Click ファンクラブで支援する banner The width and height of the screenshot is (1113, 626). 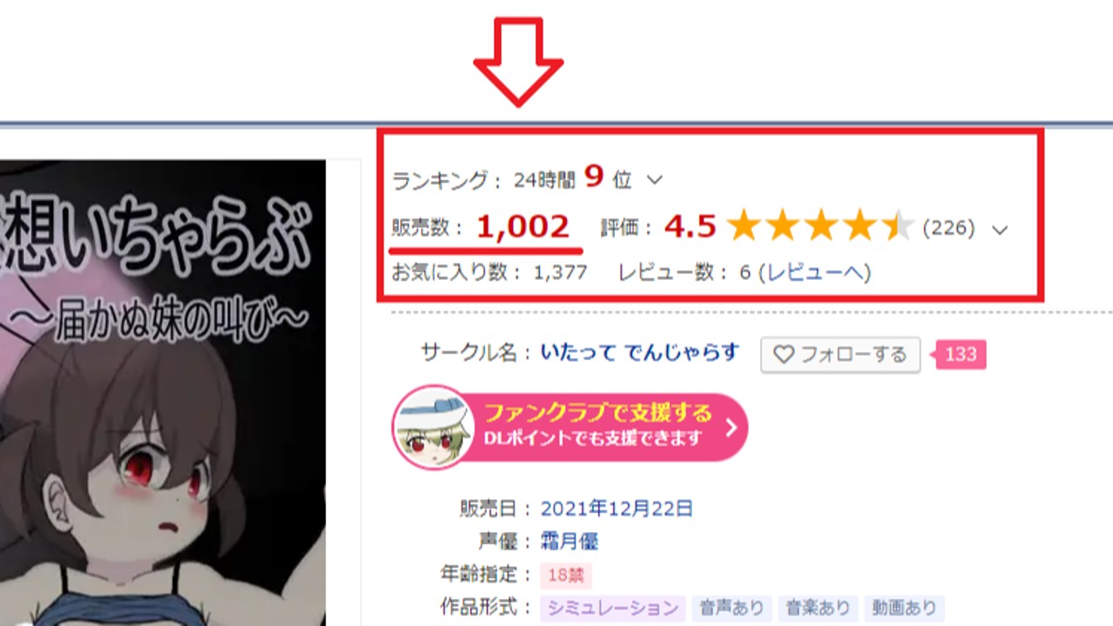tap(570, 427)
